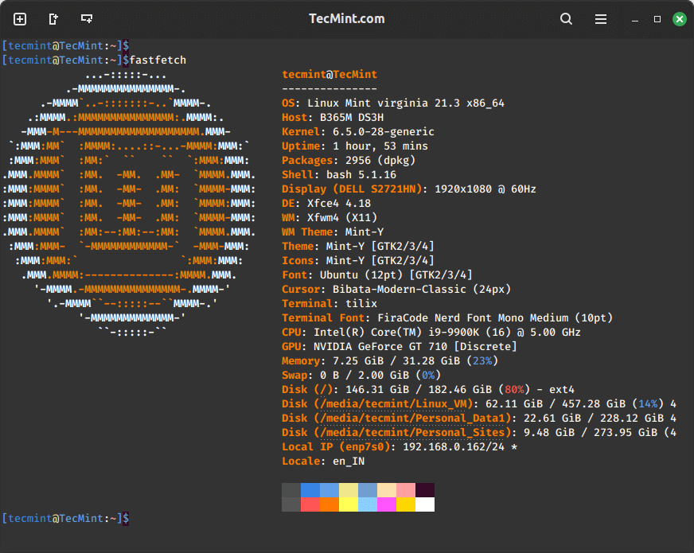Click the white swatch in bottom palette row
This screenshot has height=553, width=694.
tap(425, 504)
